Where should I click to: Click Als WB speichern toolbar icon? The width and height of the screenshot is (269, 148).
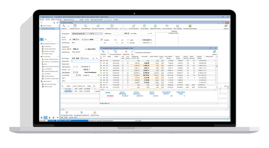click(134, 26)
